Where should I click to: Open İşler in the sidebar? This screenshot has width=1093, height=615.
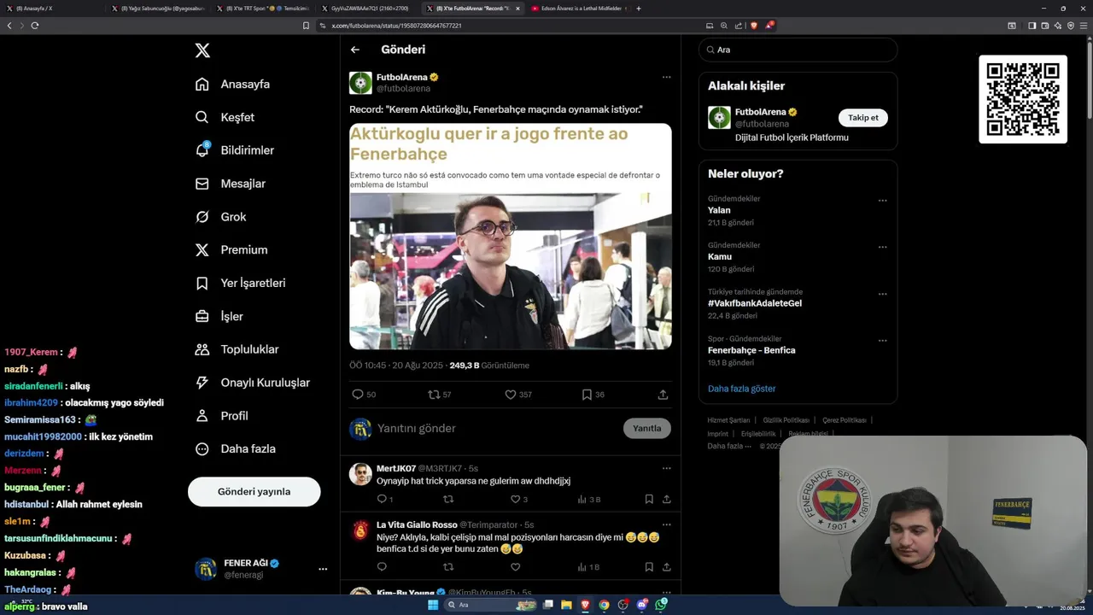[219, 316]
